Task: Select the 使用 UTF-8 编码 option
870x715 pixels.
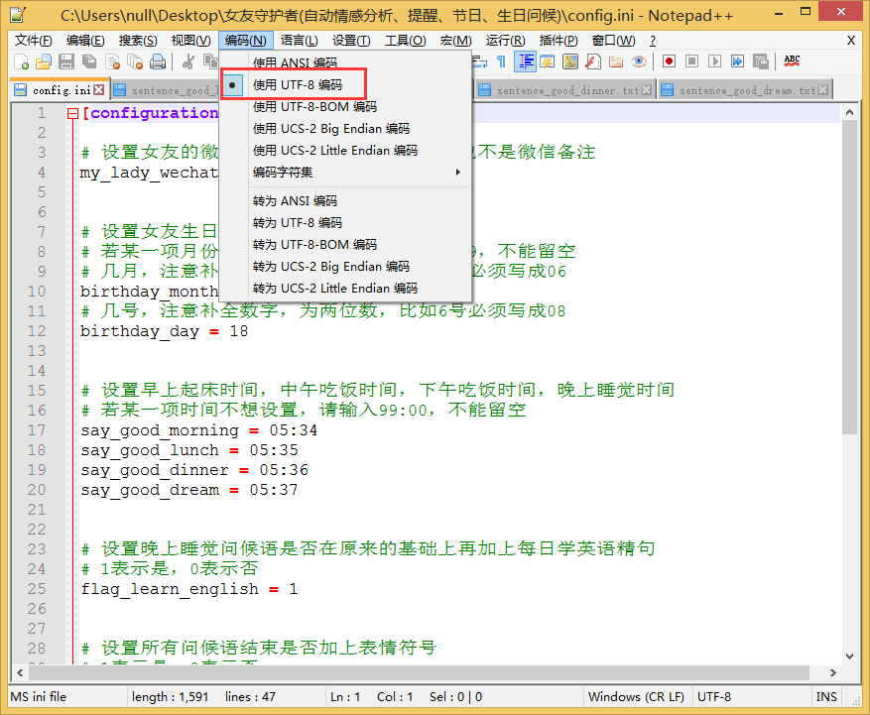Action: 297,84
